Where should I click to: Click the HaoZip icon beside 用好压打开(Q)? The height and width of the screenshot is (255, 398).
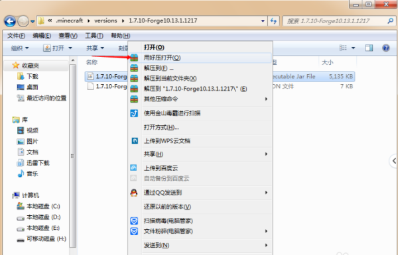(x=134, y=58)
